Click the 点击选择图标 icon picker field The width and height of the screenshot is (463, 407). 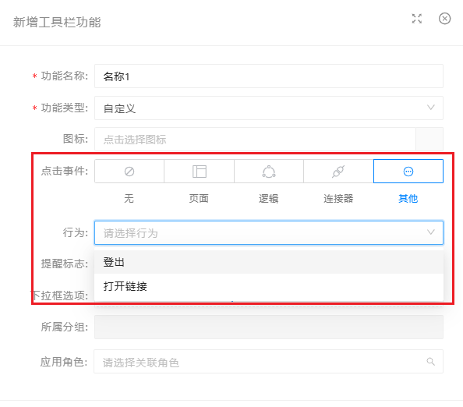(x=255, y=140)
